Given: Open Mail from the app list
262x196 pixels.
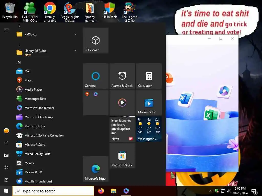Looking at the screenshot, I should (47, 71).
